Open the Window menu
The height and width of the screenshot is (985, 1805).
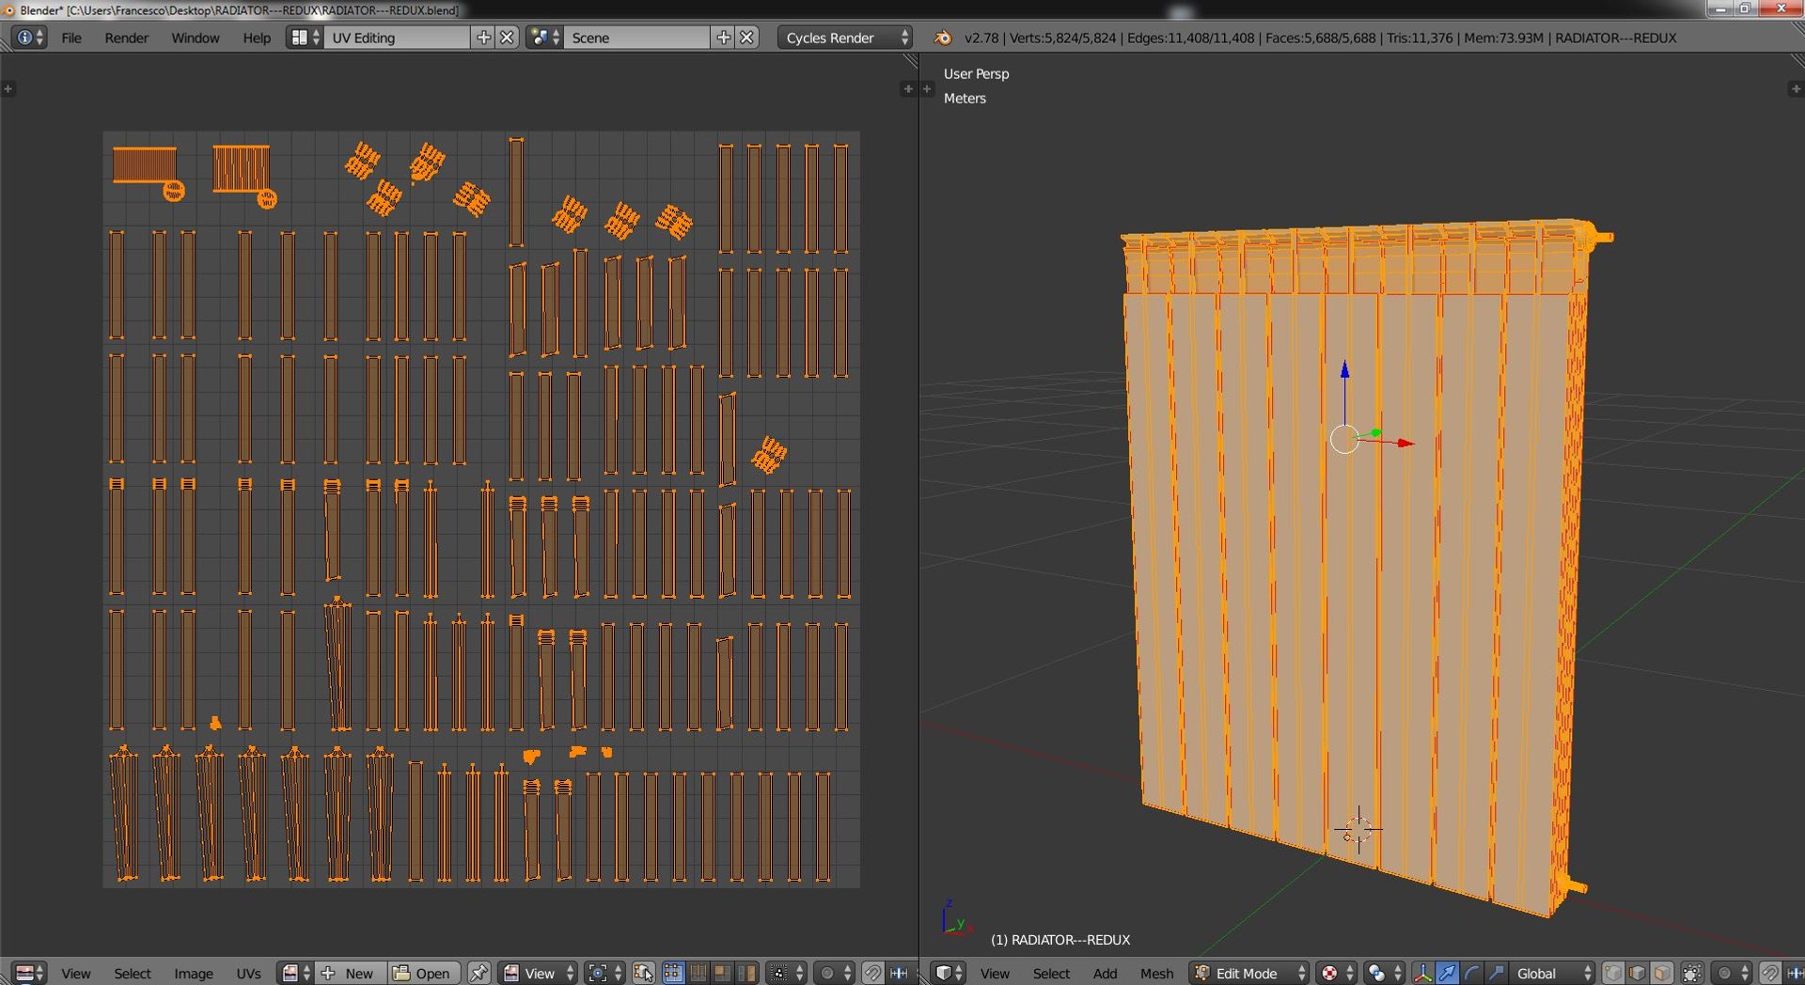click(195, 38)
